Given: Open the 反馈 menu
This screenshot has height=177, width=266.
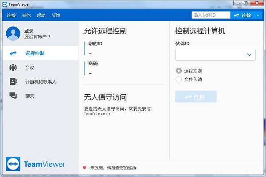Looking at the screenshot, I should tap(56, 15).
